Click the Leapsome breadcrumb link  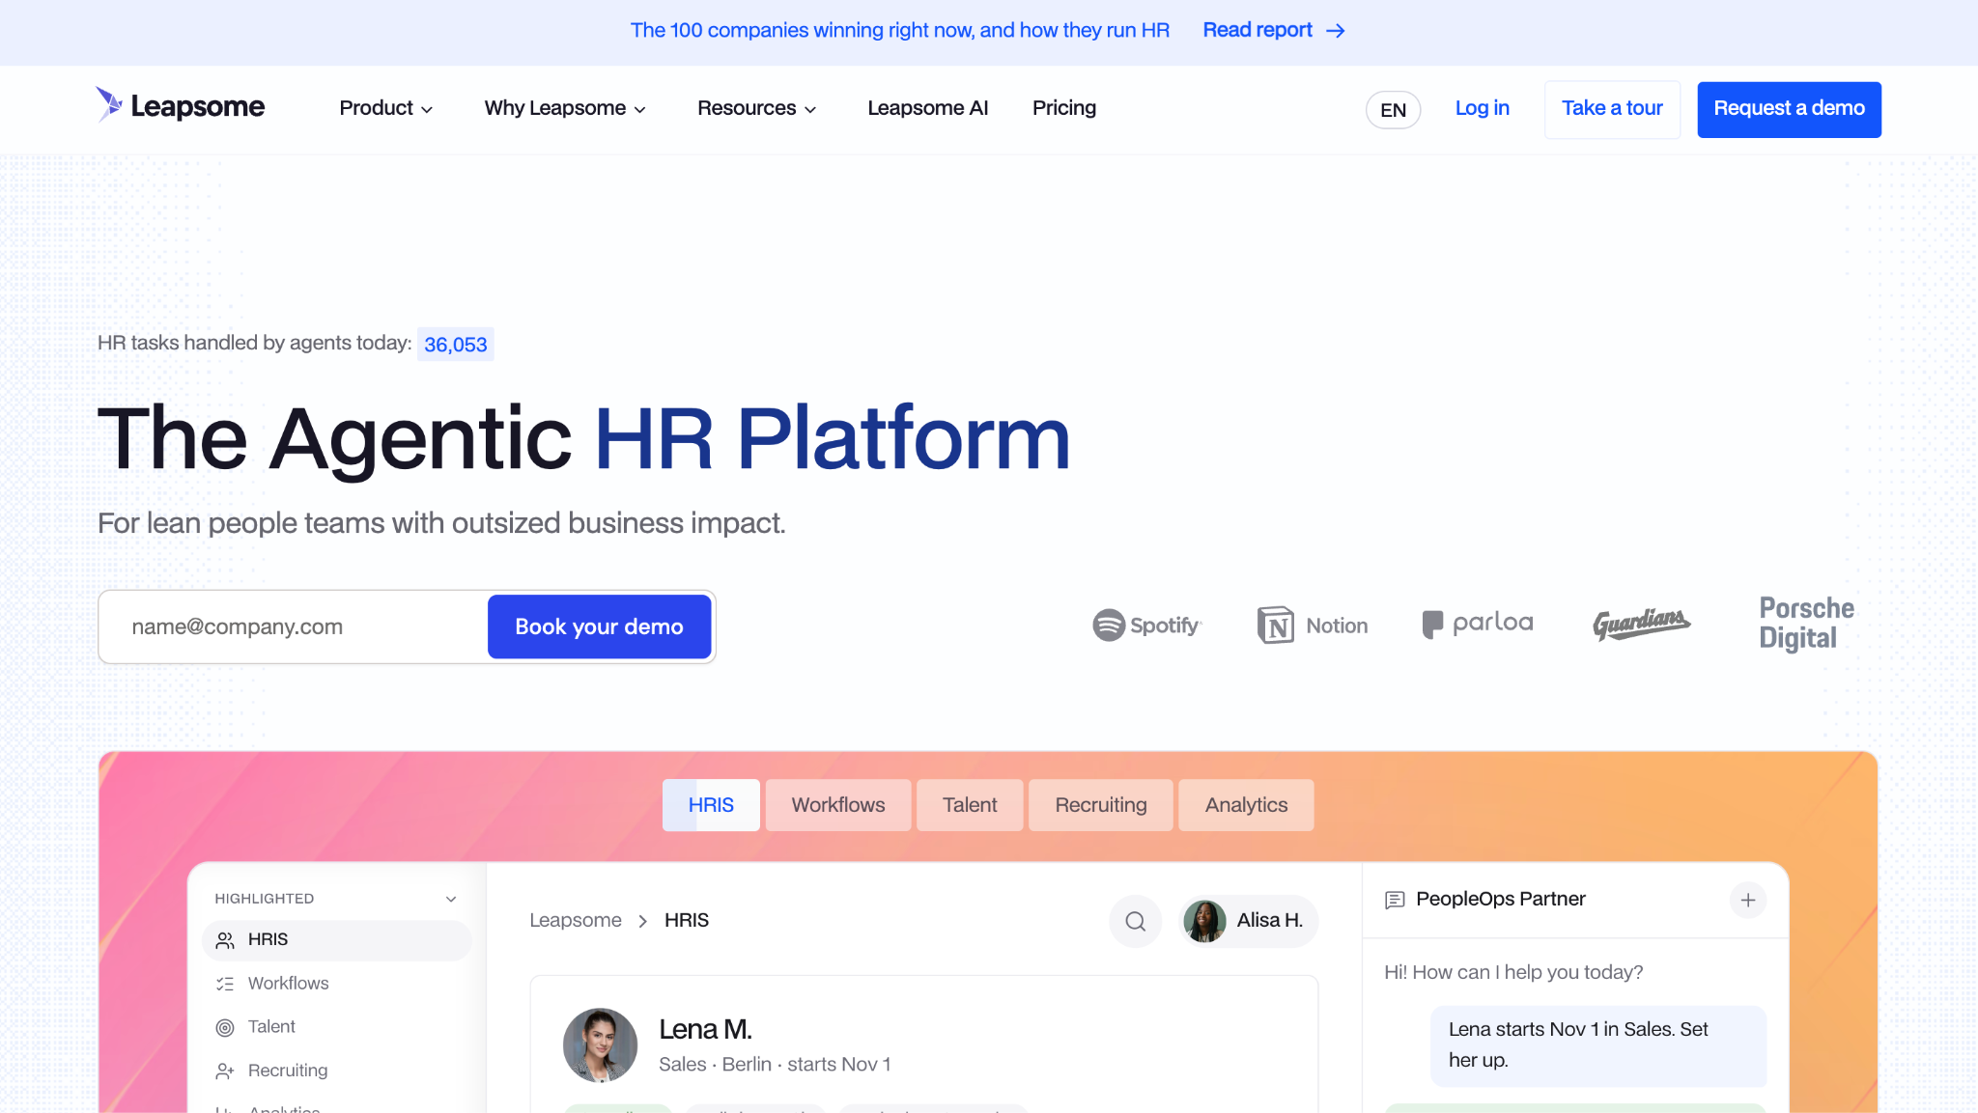pos(576,920)
